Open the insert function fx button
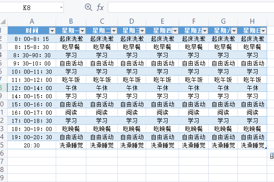 click(100, 8)
